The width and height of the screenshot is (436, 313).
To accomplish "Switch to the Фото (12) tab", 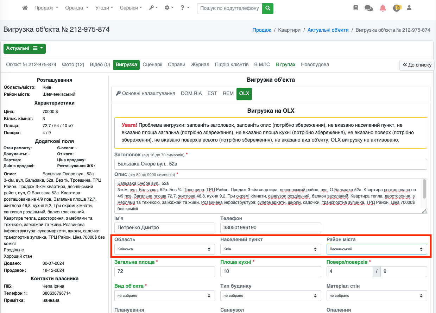I will [73, 65].
